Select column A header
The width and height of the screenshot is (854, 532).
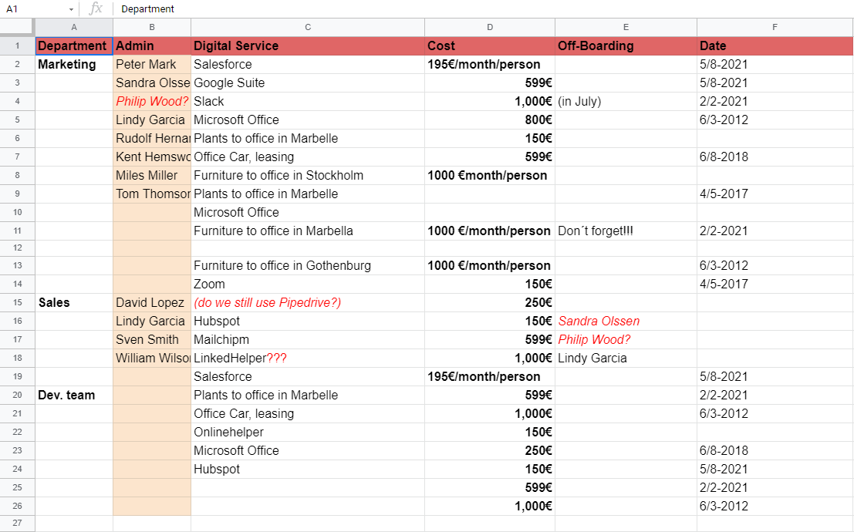pos(74,27)
